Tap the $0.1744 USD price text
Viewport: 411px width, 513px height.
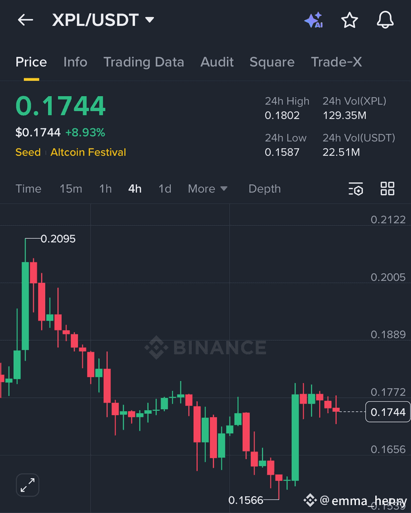pyautogui.click(x=38, y=132)
